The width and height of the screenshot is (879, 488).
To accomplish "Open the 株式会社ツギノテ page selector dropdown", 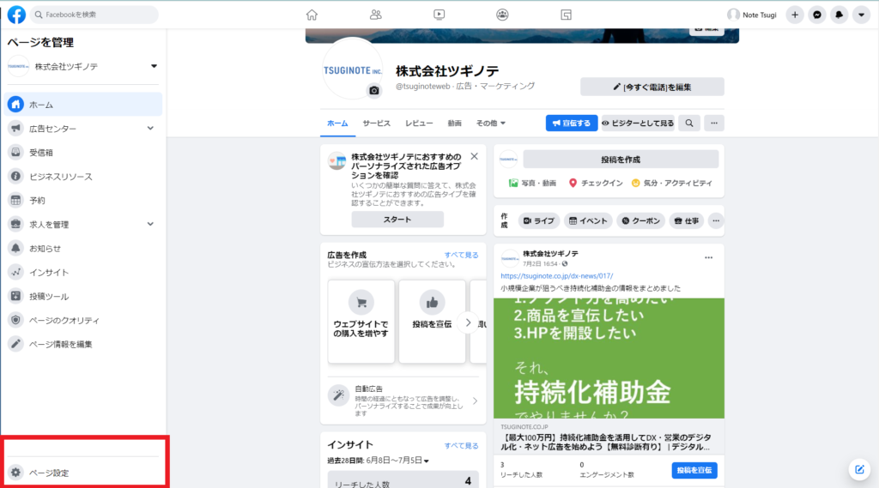I will pos(83,66).
